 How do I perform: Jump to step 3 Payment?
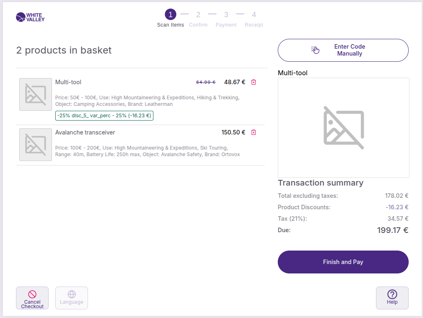(x=226, y=15)
